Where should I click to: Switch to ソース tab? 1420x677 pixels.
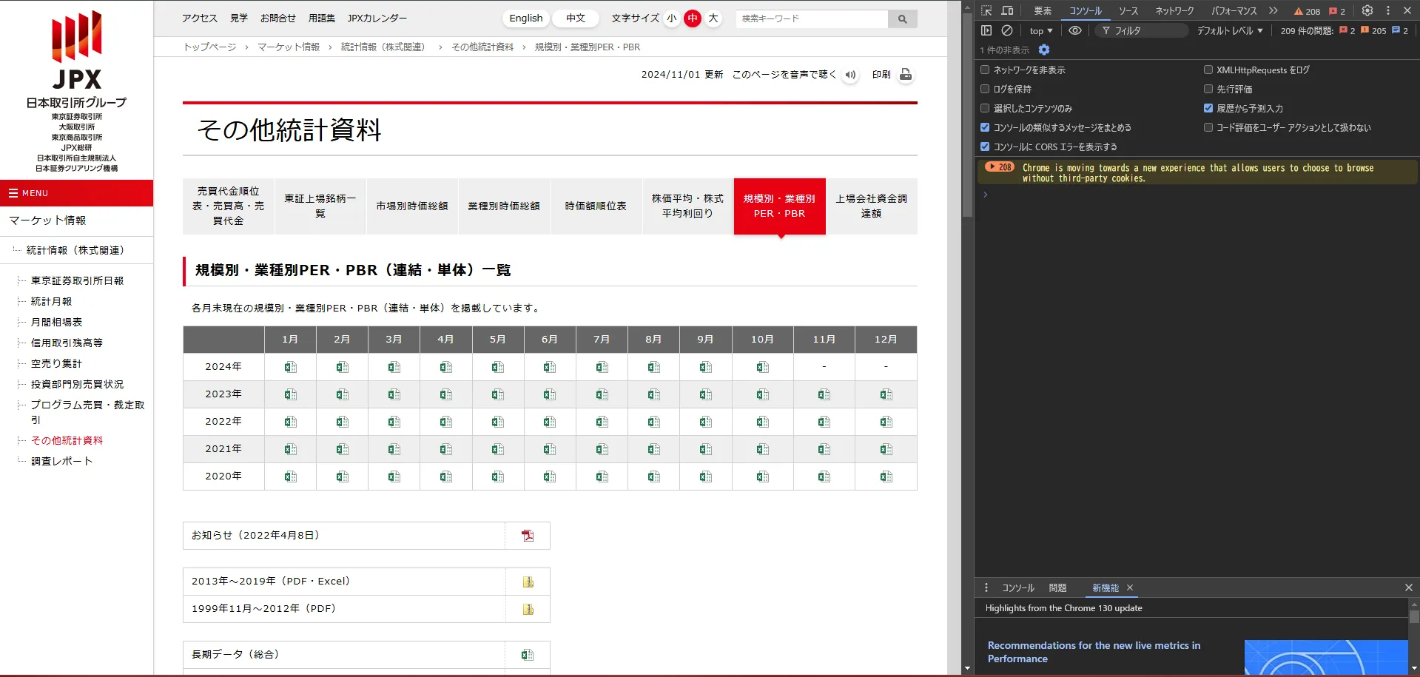coord(1128,10)
